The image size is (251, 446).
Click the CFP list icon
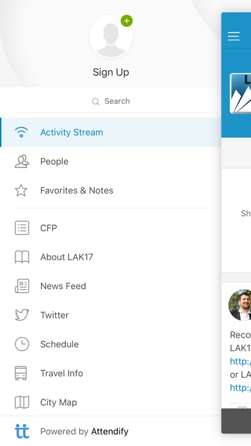point(22,228)
